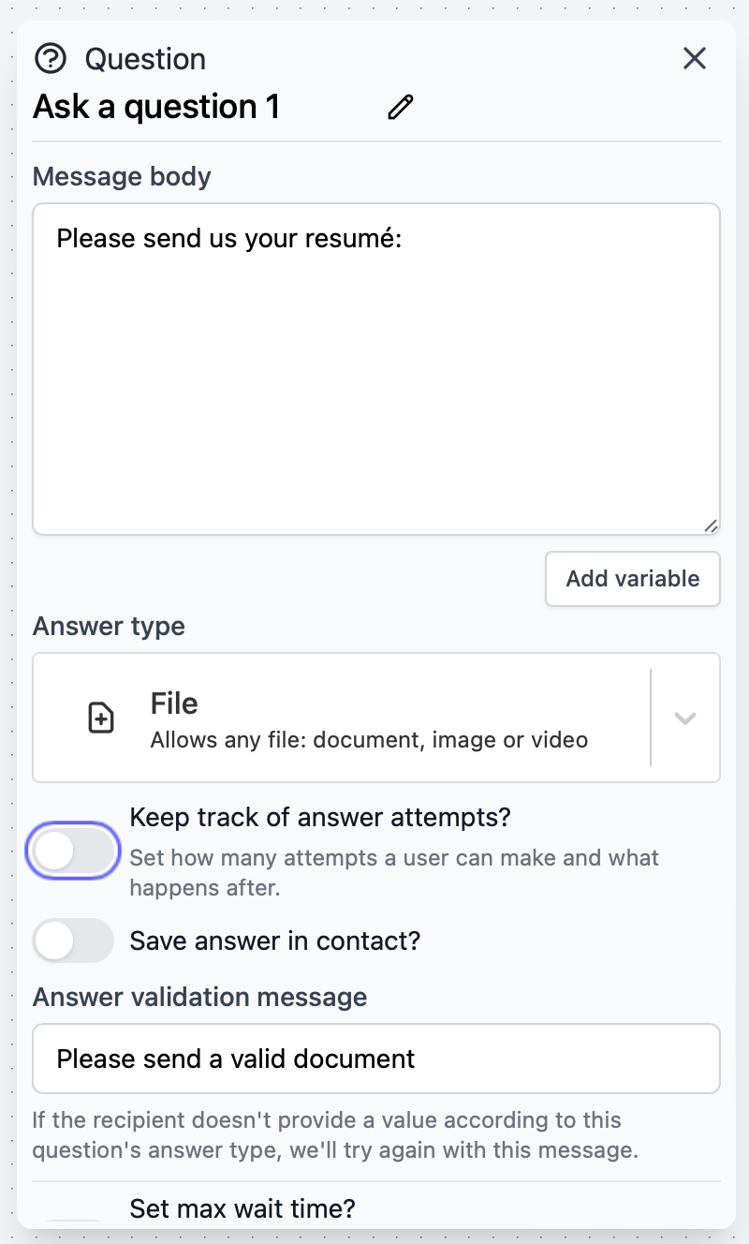Expand answer type choices for the question

point(685,718)
